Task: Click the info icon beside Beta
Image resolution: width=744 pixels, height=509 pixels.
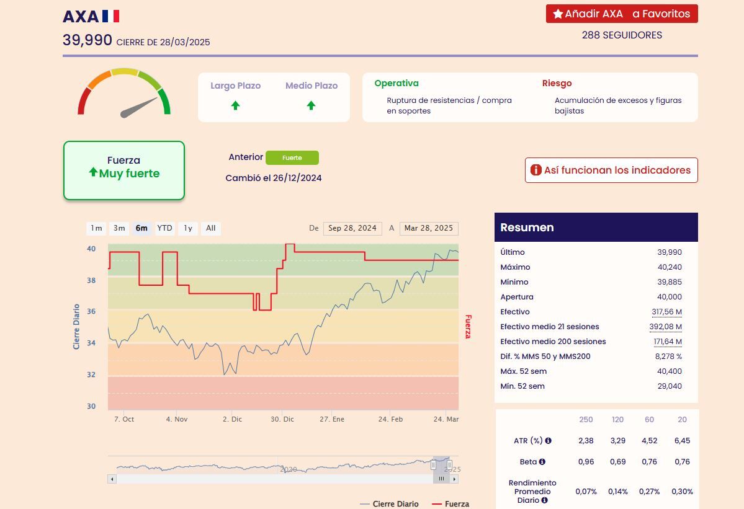Action: pos(542,462)
